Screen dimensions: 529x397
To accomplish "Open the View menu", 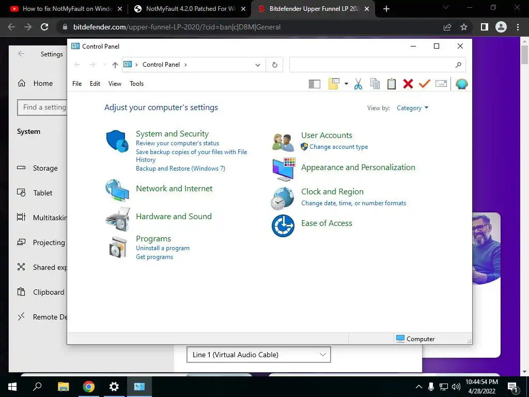I will coord(115,84).
